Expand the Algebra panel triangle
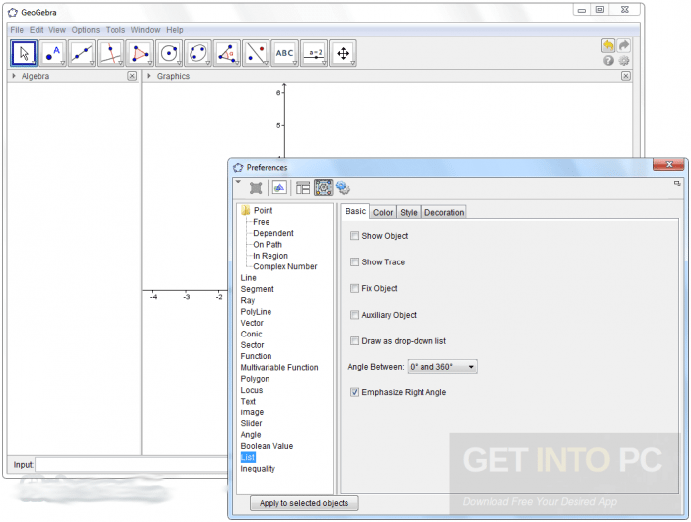Image resolution: width=691 pixels, height=522 pixels. [x=14, y=76]
